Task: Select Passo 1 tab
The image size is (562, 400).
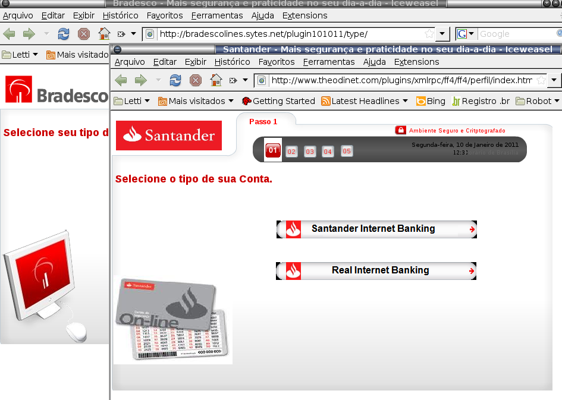Action: [263, 122]
